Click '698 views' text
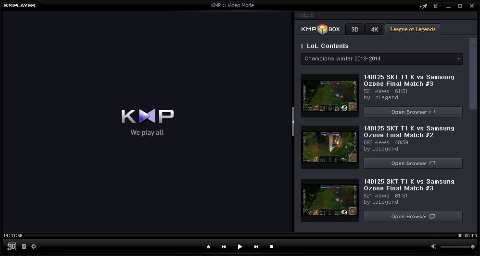Image resolution: width=480 pixels, height=256 pixels. [377, 142]
